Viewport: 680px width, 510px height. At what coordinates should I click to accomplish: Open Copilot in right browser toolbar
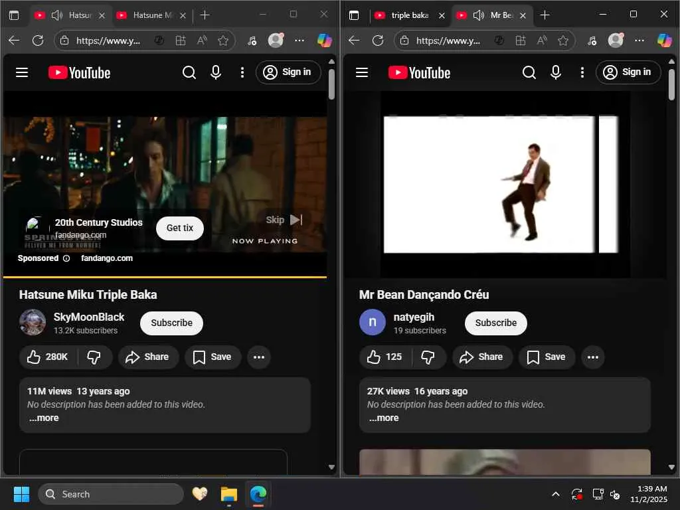[x=664, y=41]
